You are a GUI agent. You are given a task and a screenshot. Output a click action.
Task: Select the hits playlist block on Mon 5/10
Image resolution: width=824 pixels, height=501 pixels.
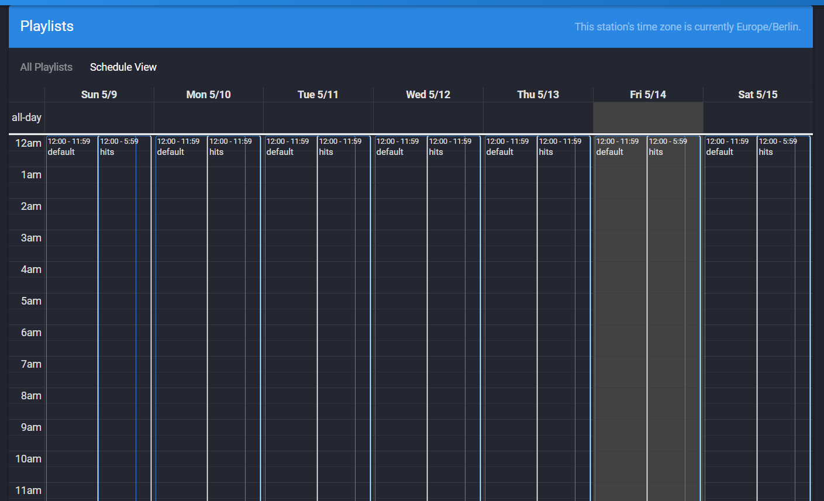(x=225, y=152)
